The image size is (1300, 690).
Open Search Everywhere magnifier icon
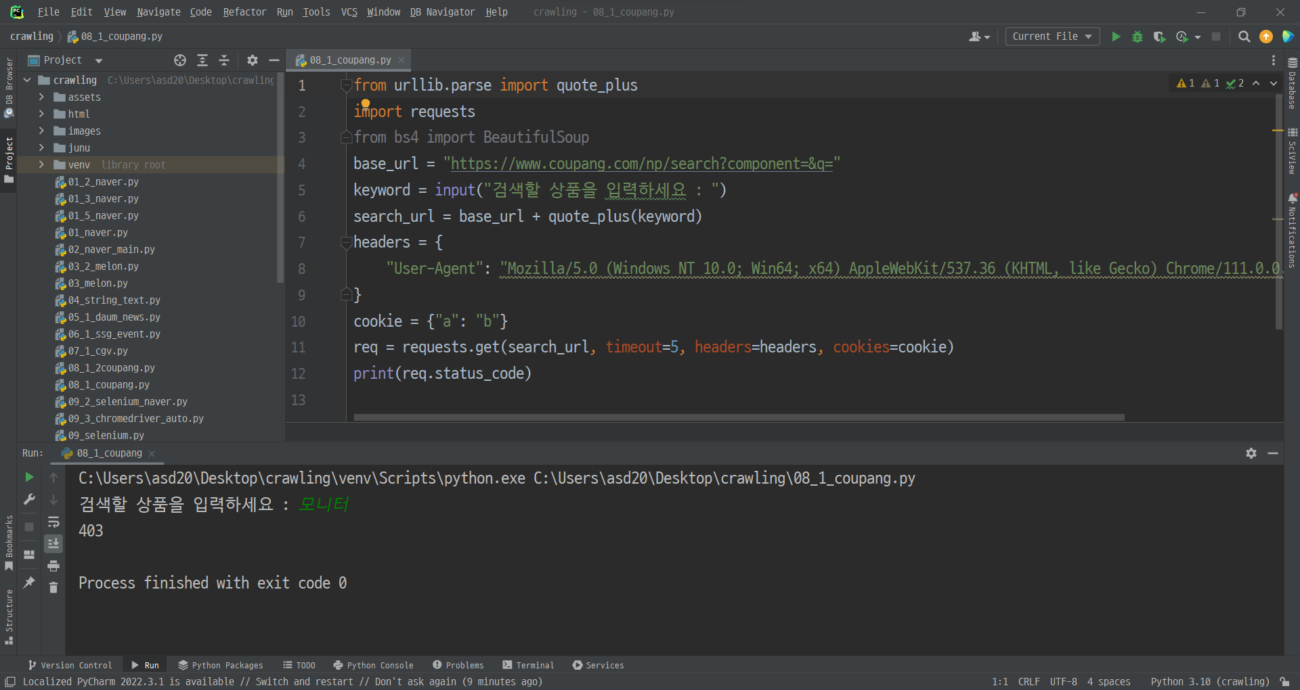click(1244, 37)
